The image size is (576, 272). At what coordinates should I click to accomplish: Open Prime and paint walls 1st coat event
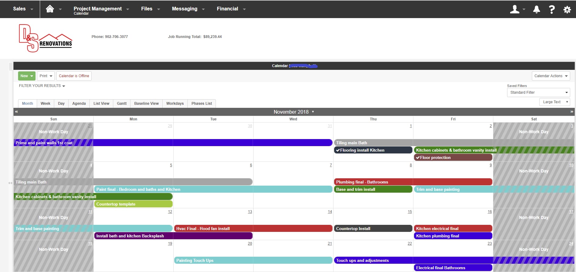click(173, 143)
